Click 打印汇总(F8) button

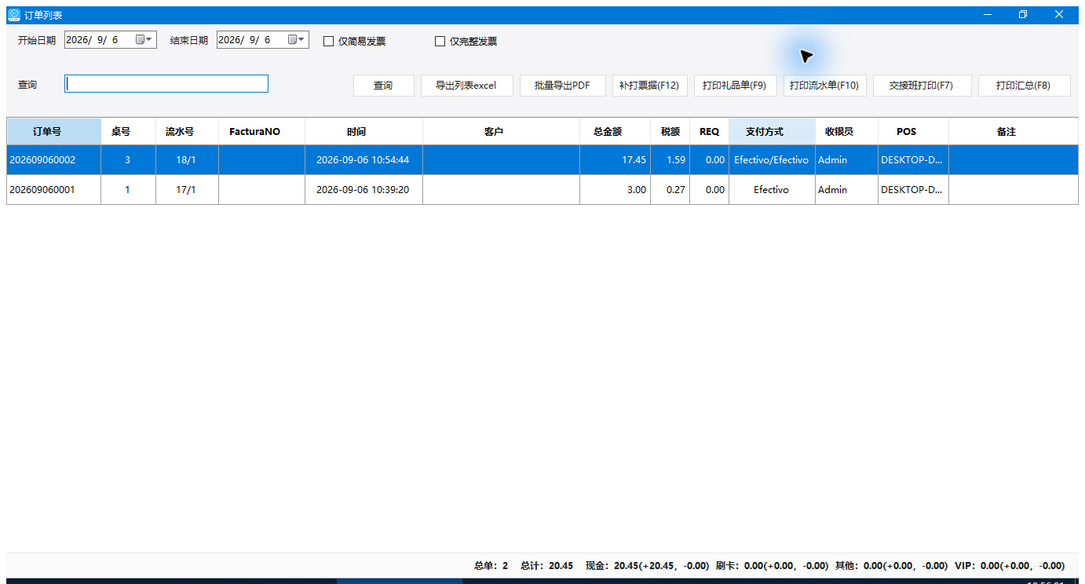tap(1024, 86)
